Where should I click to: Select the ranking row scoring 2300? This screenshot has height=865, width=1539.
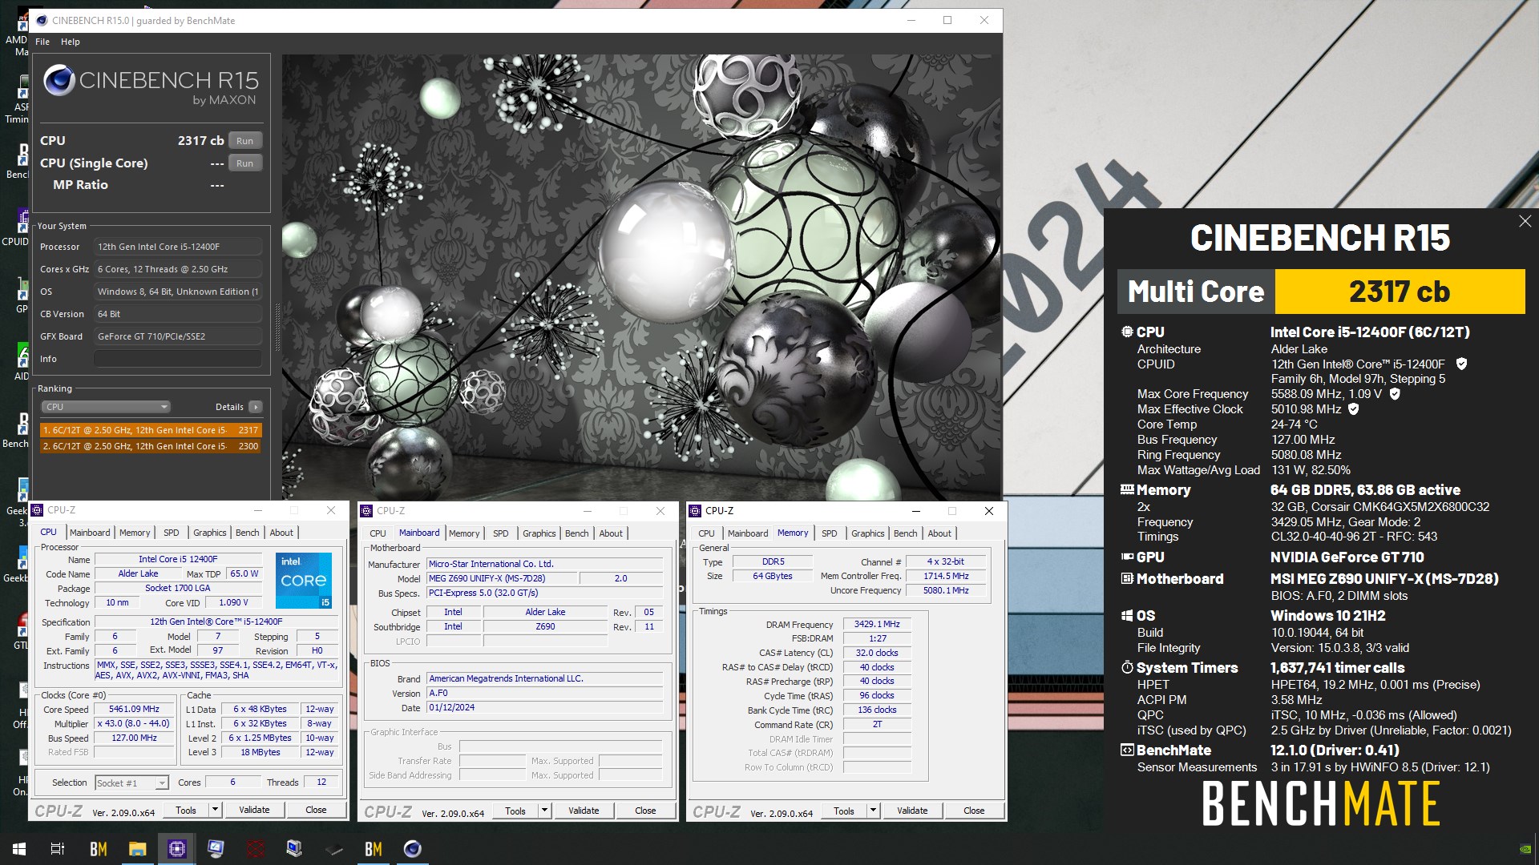151,446
